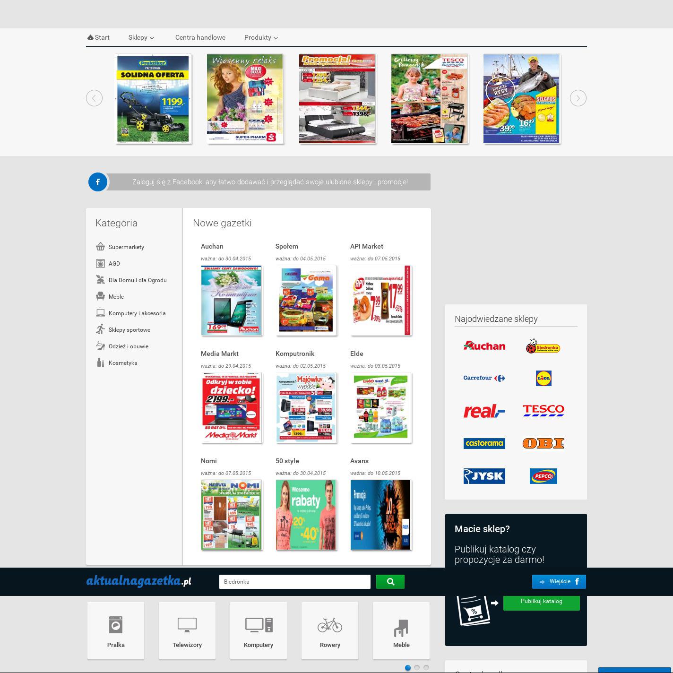Image resolution: width=673 pixels, height=673 pixels.
Task: Click the Meble armchair icon in Kategoria
Action: 100,296
